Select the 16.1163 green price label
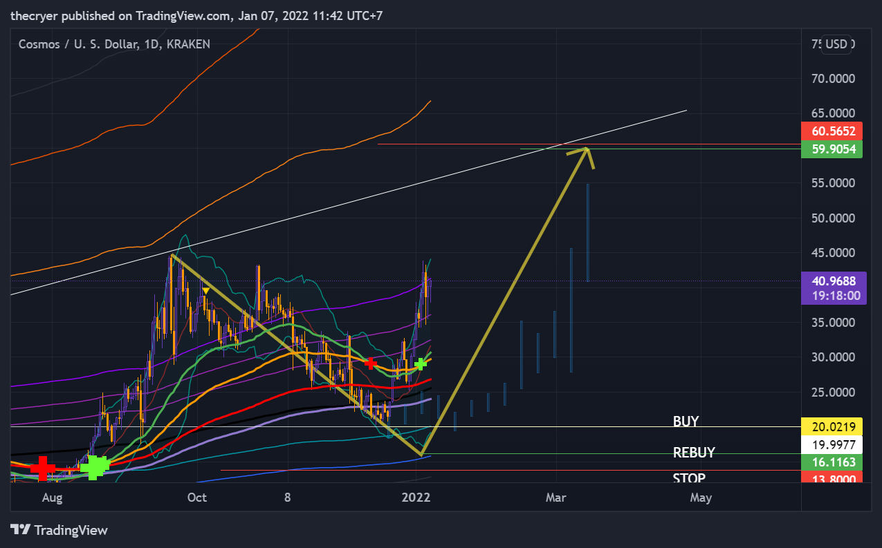This screenshot has width=882, height=548. (x=832, y=462)
